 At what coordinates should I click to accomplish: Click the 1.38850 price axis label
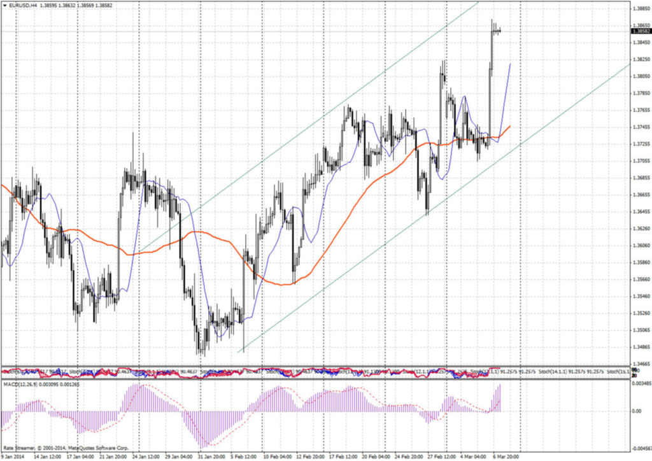point(640,9)
